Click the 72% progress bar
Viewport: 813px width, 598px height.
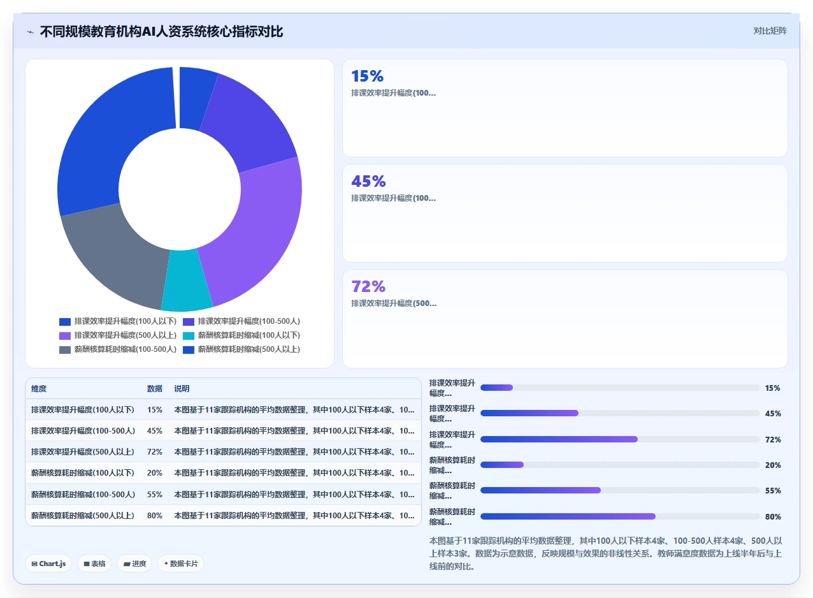click(620, 439)
